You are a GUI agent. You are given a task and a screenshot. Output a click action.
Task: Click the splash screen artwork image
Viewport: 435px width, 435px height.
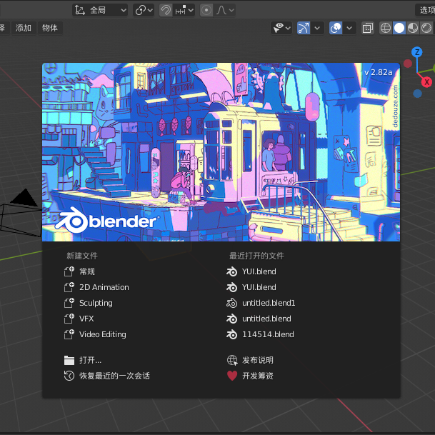pos(221,152)
